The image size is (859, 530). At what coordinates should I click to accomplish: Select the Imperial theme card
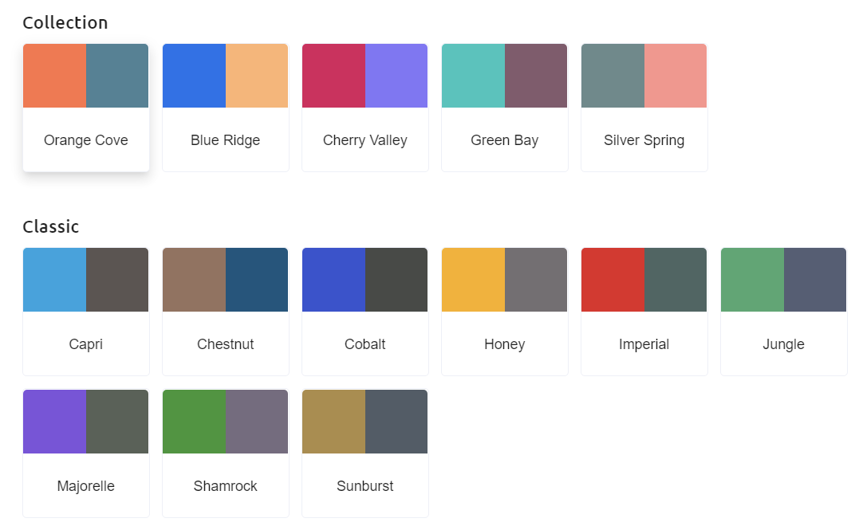pos(644,312)
